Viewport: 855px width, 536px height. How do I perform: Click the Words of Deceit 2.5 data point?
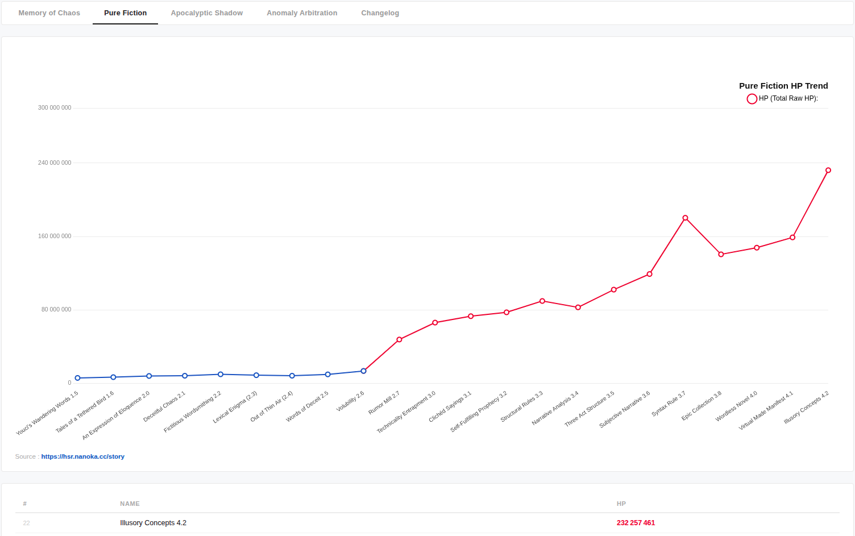(328, 375)
